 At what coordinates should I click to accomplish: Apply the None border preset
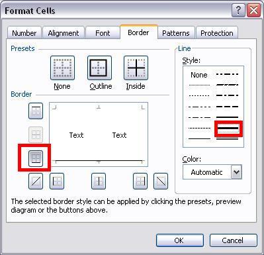pyautogui.click(x=62, y=68)
